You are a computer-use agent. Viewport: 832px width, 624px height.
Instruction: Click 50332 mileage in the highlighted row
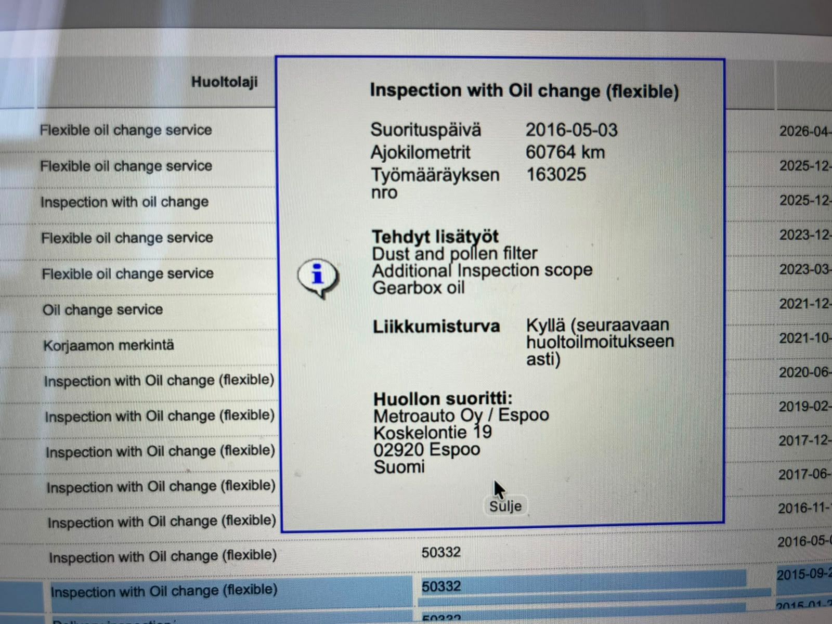tap(441, 586)
